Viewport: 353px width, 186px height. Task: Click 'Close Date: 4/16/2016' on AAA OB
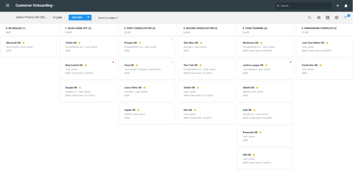click(x=261, y=118)
